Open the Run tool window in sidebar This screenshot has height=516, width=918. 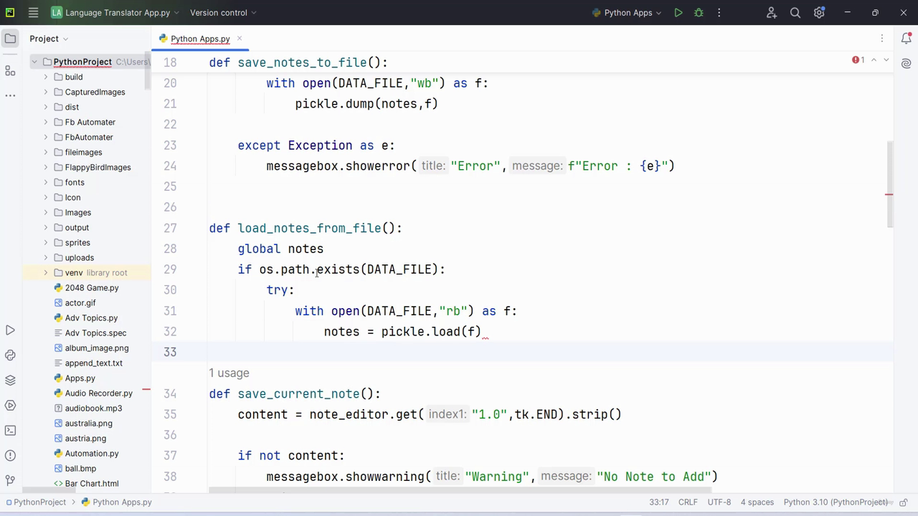pyautogui.click(x=10, y=330)
